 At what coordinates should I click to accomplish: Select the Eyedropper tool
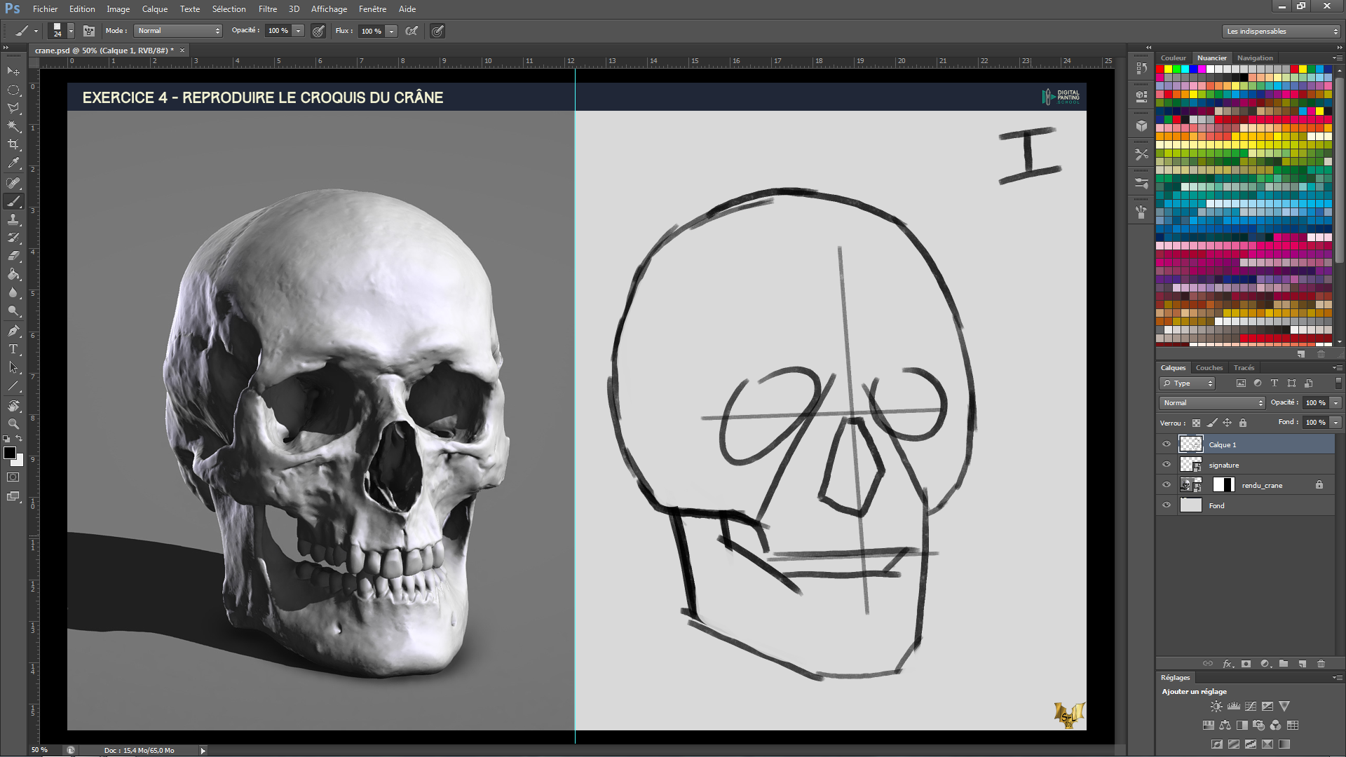[x=13, y=163]
